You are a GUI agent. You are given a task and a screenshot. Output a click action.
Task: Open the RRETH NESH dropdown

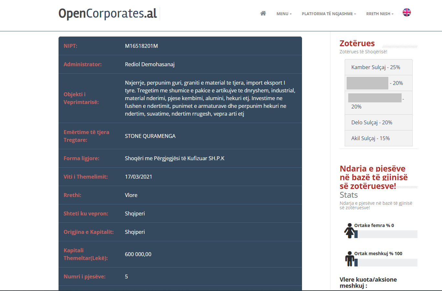tap(380, 14)
